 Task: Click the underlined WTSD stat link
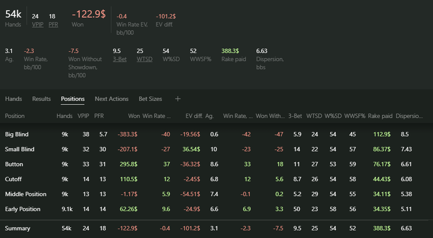tap(144, 59)
